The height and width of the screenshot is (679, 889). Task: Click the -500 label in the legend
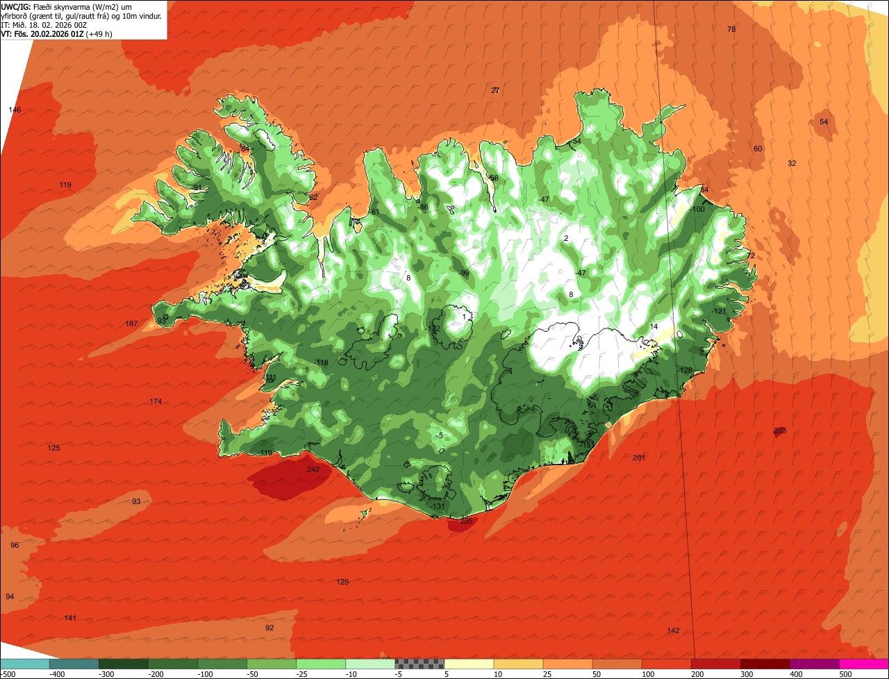(x=8, y=674)
